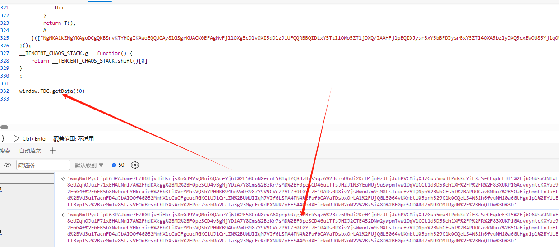Place cursor on window.TDC.getData(!0) line
Viewport: 559px width, 247px height.
[x=52, y=91]
